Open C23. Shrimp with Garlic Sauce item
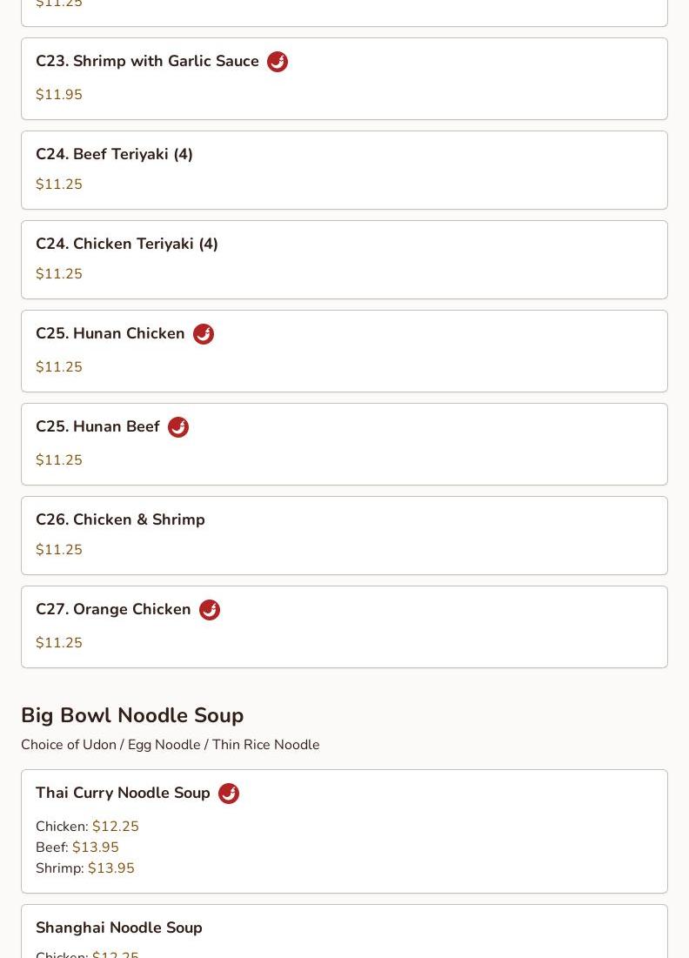 (x=344, y=79)
